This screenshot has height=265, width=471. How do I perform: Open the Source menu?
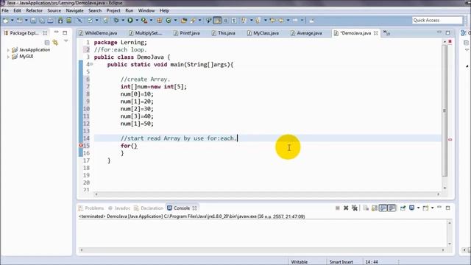pyautogui.click(x=54, y=10)
